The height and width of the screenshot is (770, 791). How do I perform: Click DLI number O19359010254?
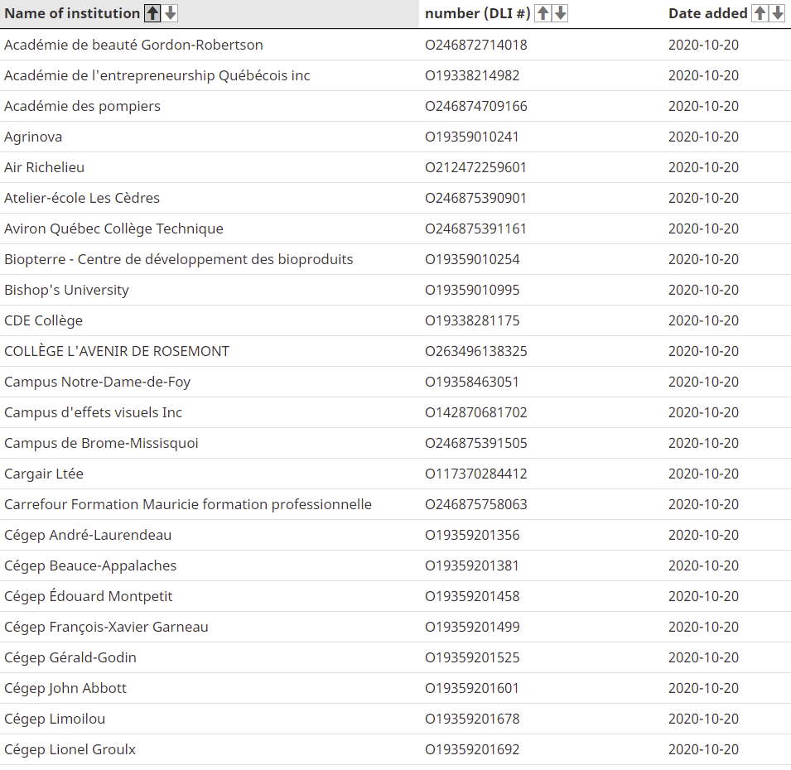click(x=471, y=260)
